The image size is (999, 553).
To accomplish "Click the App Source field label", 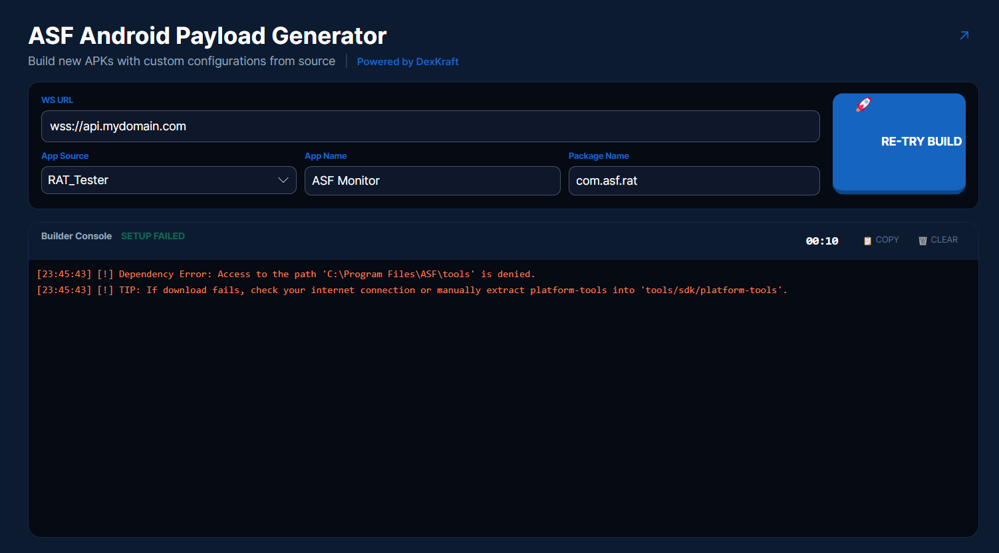I will (65, 156).
